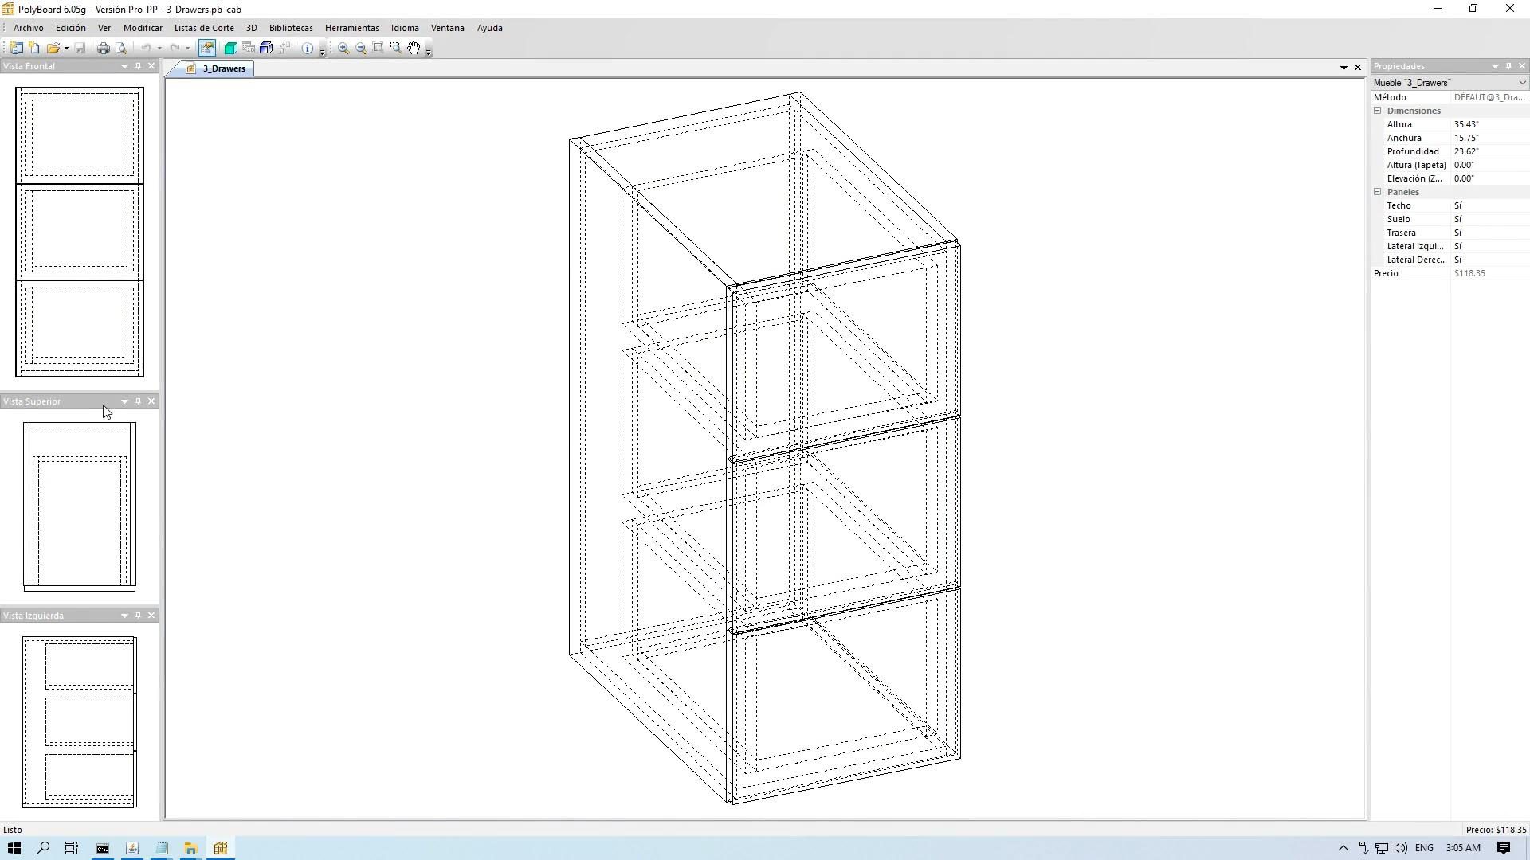Collapse the Dimensiones section

pos(1377,111)
